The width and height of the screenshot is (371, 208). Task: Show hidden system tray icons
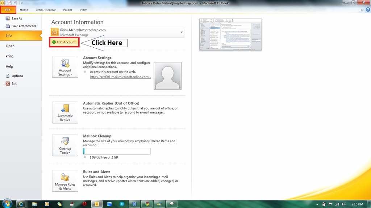(x=317, y=204)
